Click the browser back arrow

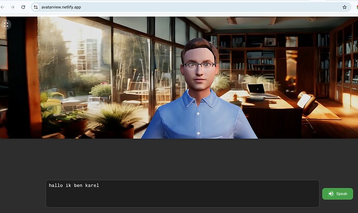(x=4, y=7)
